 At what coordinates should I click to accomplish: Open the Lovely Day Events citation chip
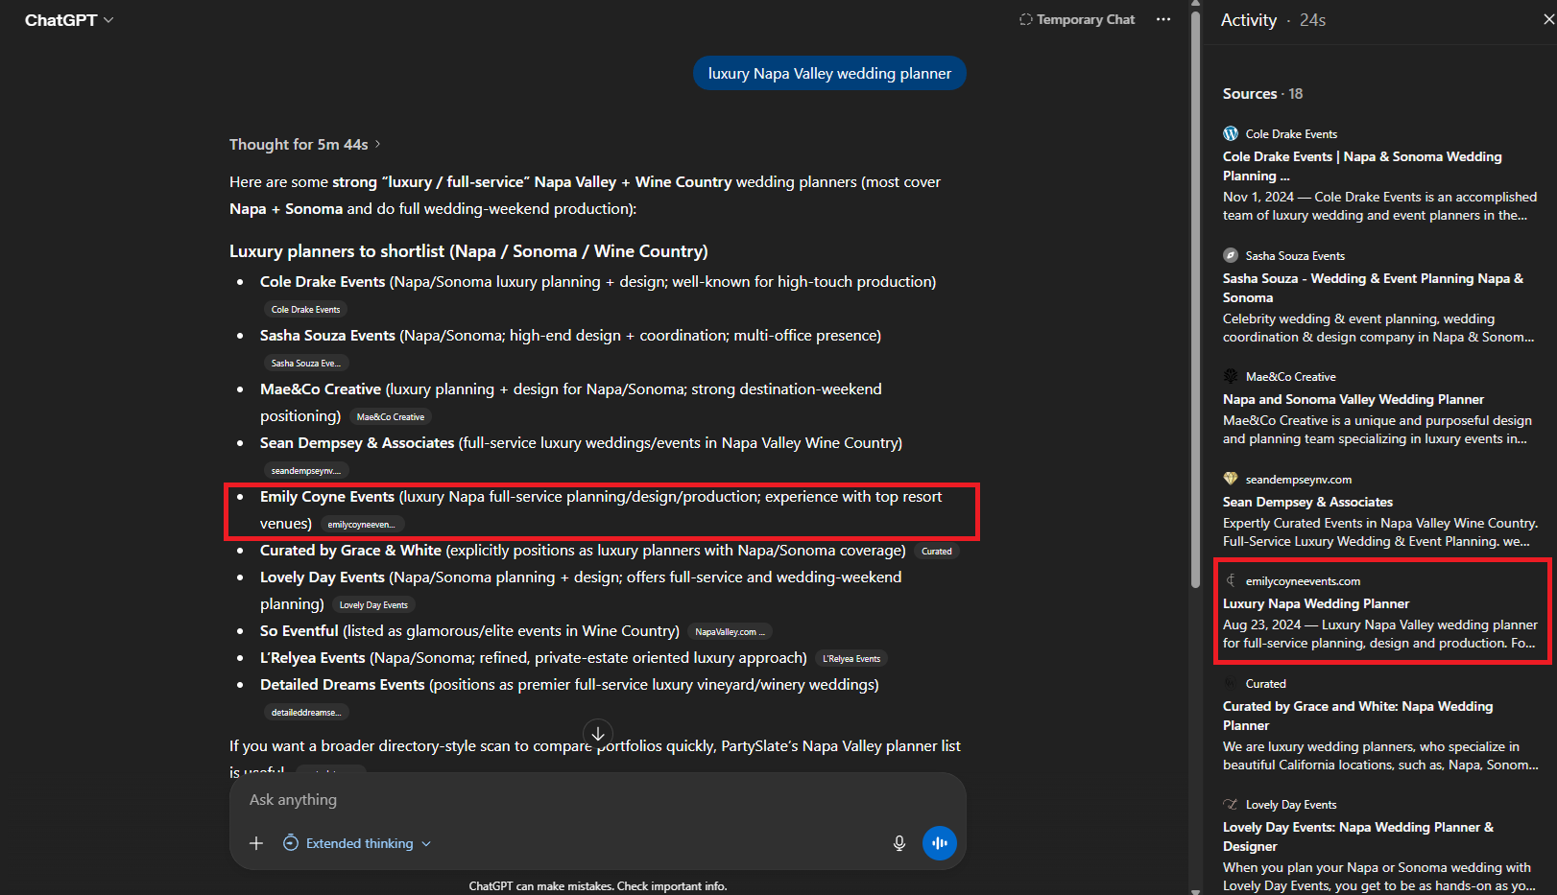click(373, 604)
